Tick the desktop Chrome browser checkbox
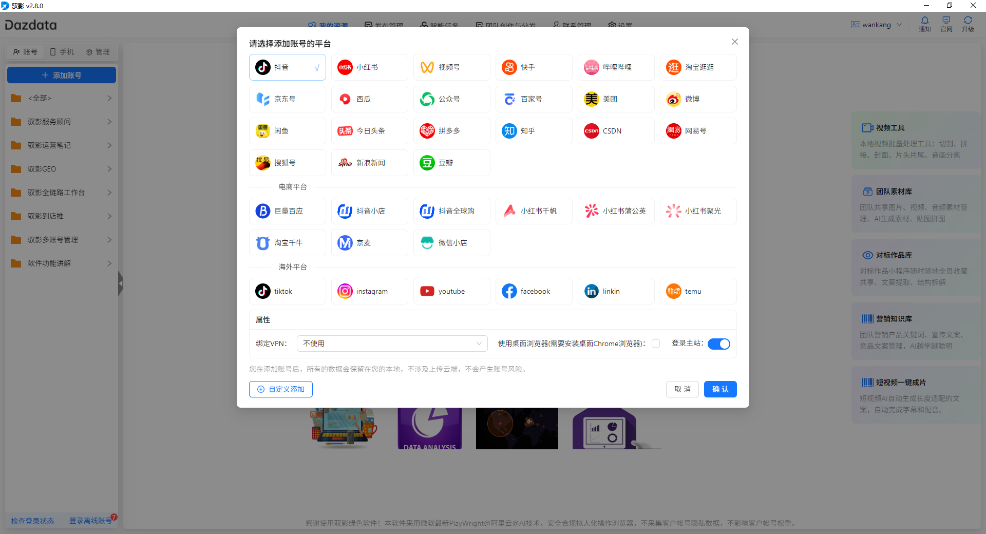The image size is (986, 534). 656,344
